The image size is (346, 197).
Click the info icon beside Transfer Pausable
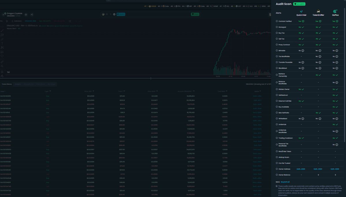(277, 62)
